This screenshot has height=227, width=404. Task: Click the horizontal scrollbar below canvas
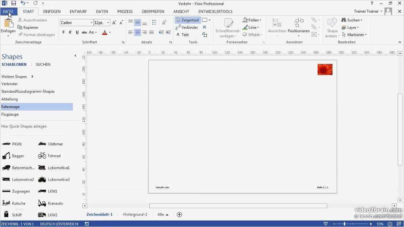coord(238,206)
